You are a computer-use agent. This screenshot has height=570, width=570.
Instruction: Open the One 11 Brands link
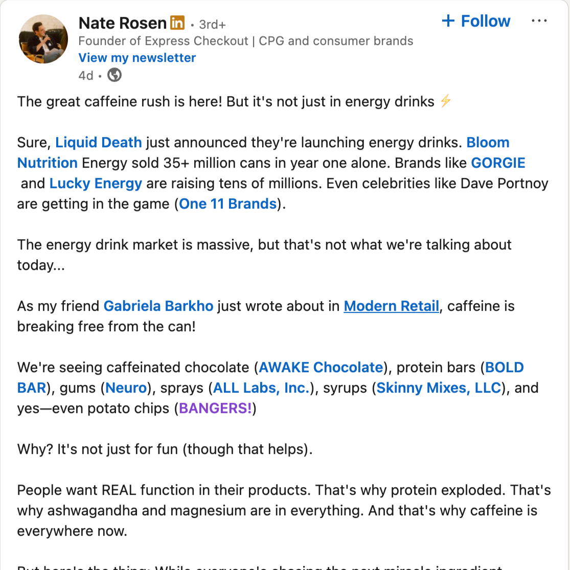[228, 204]
